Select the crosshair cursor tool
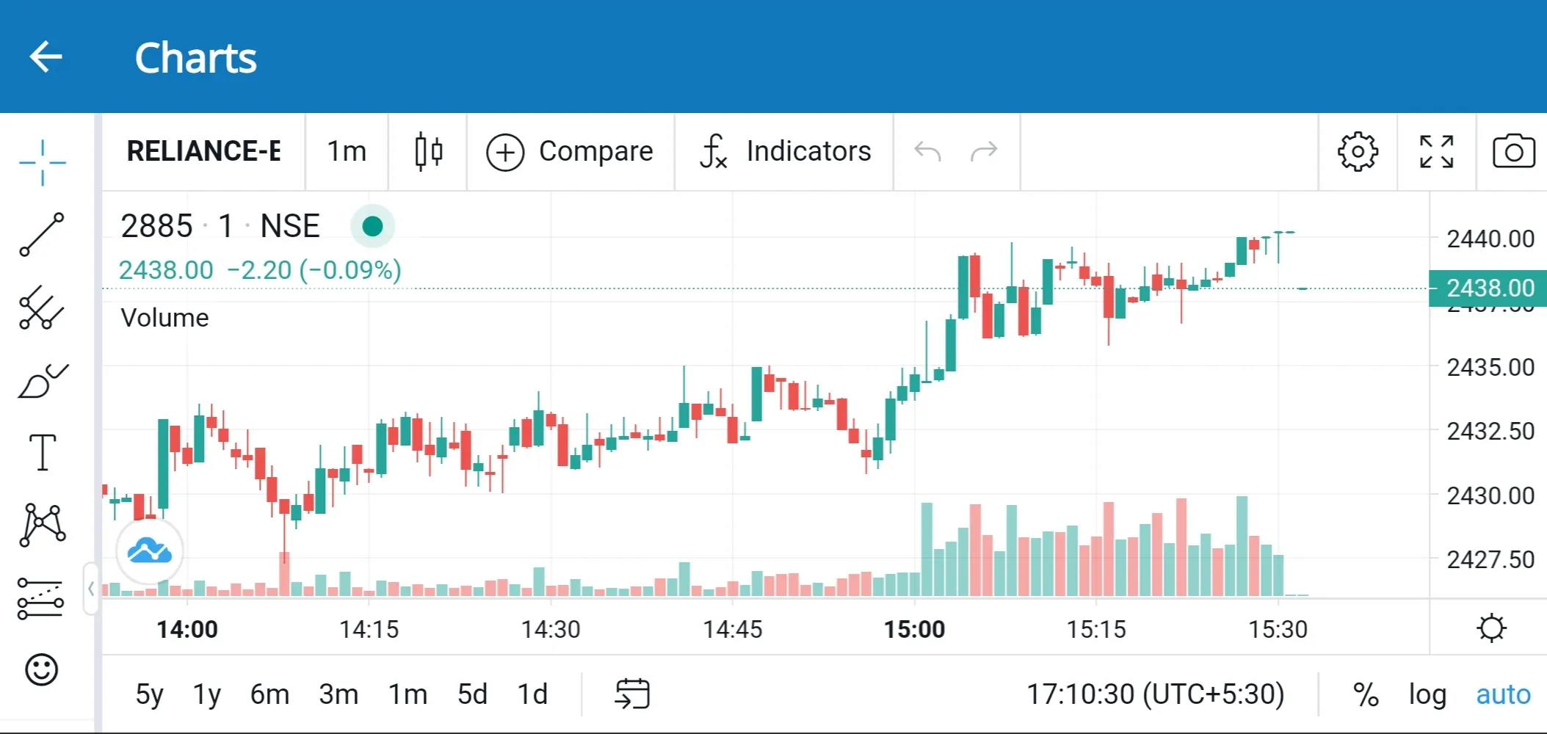Viewport: 1547px width, 734px height. tap(42, 162)
